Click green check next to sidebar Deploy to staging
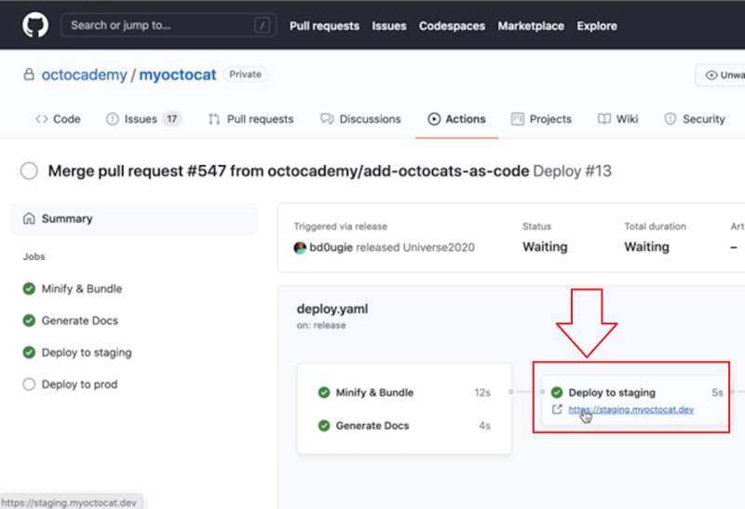 (x=29, y=352)
